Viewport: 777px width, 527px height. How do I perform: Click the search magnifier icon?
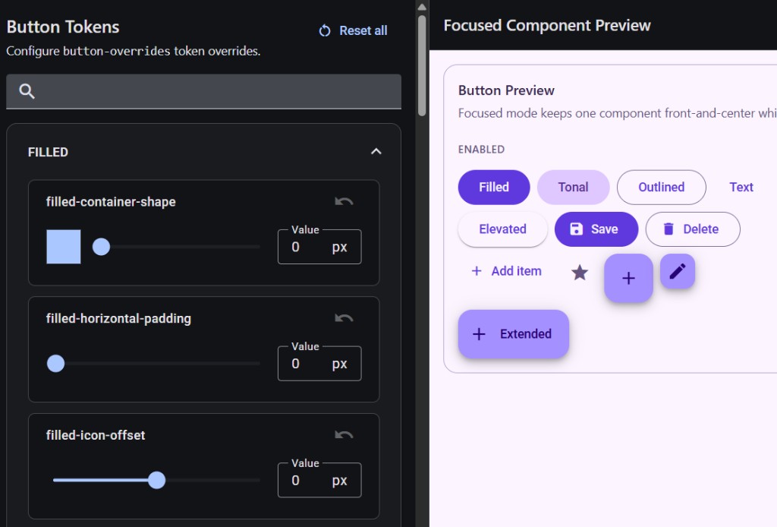[27, 90]
